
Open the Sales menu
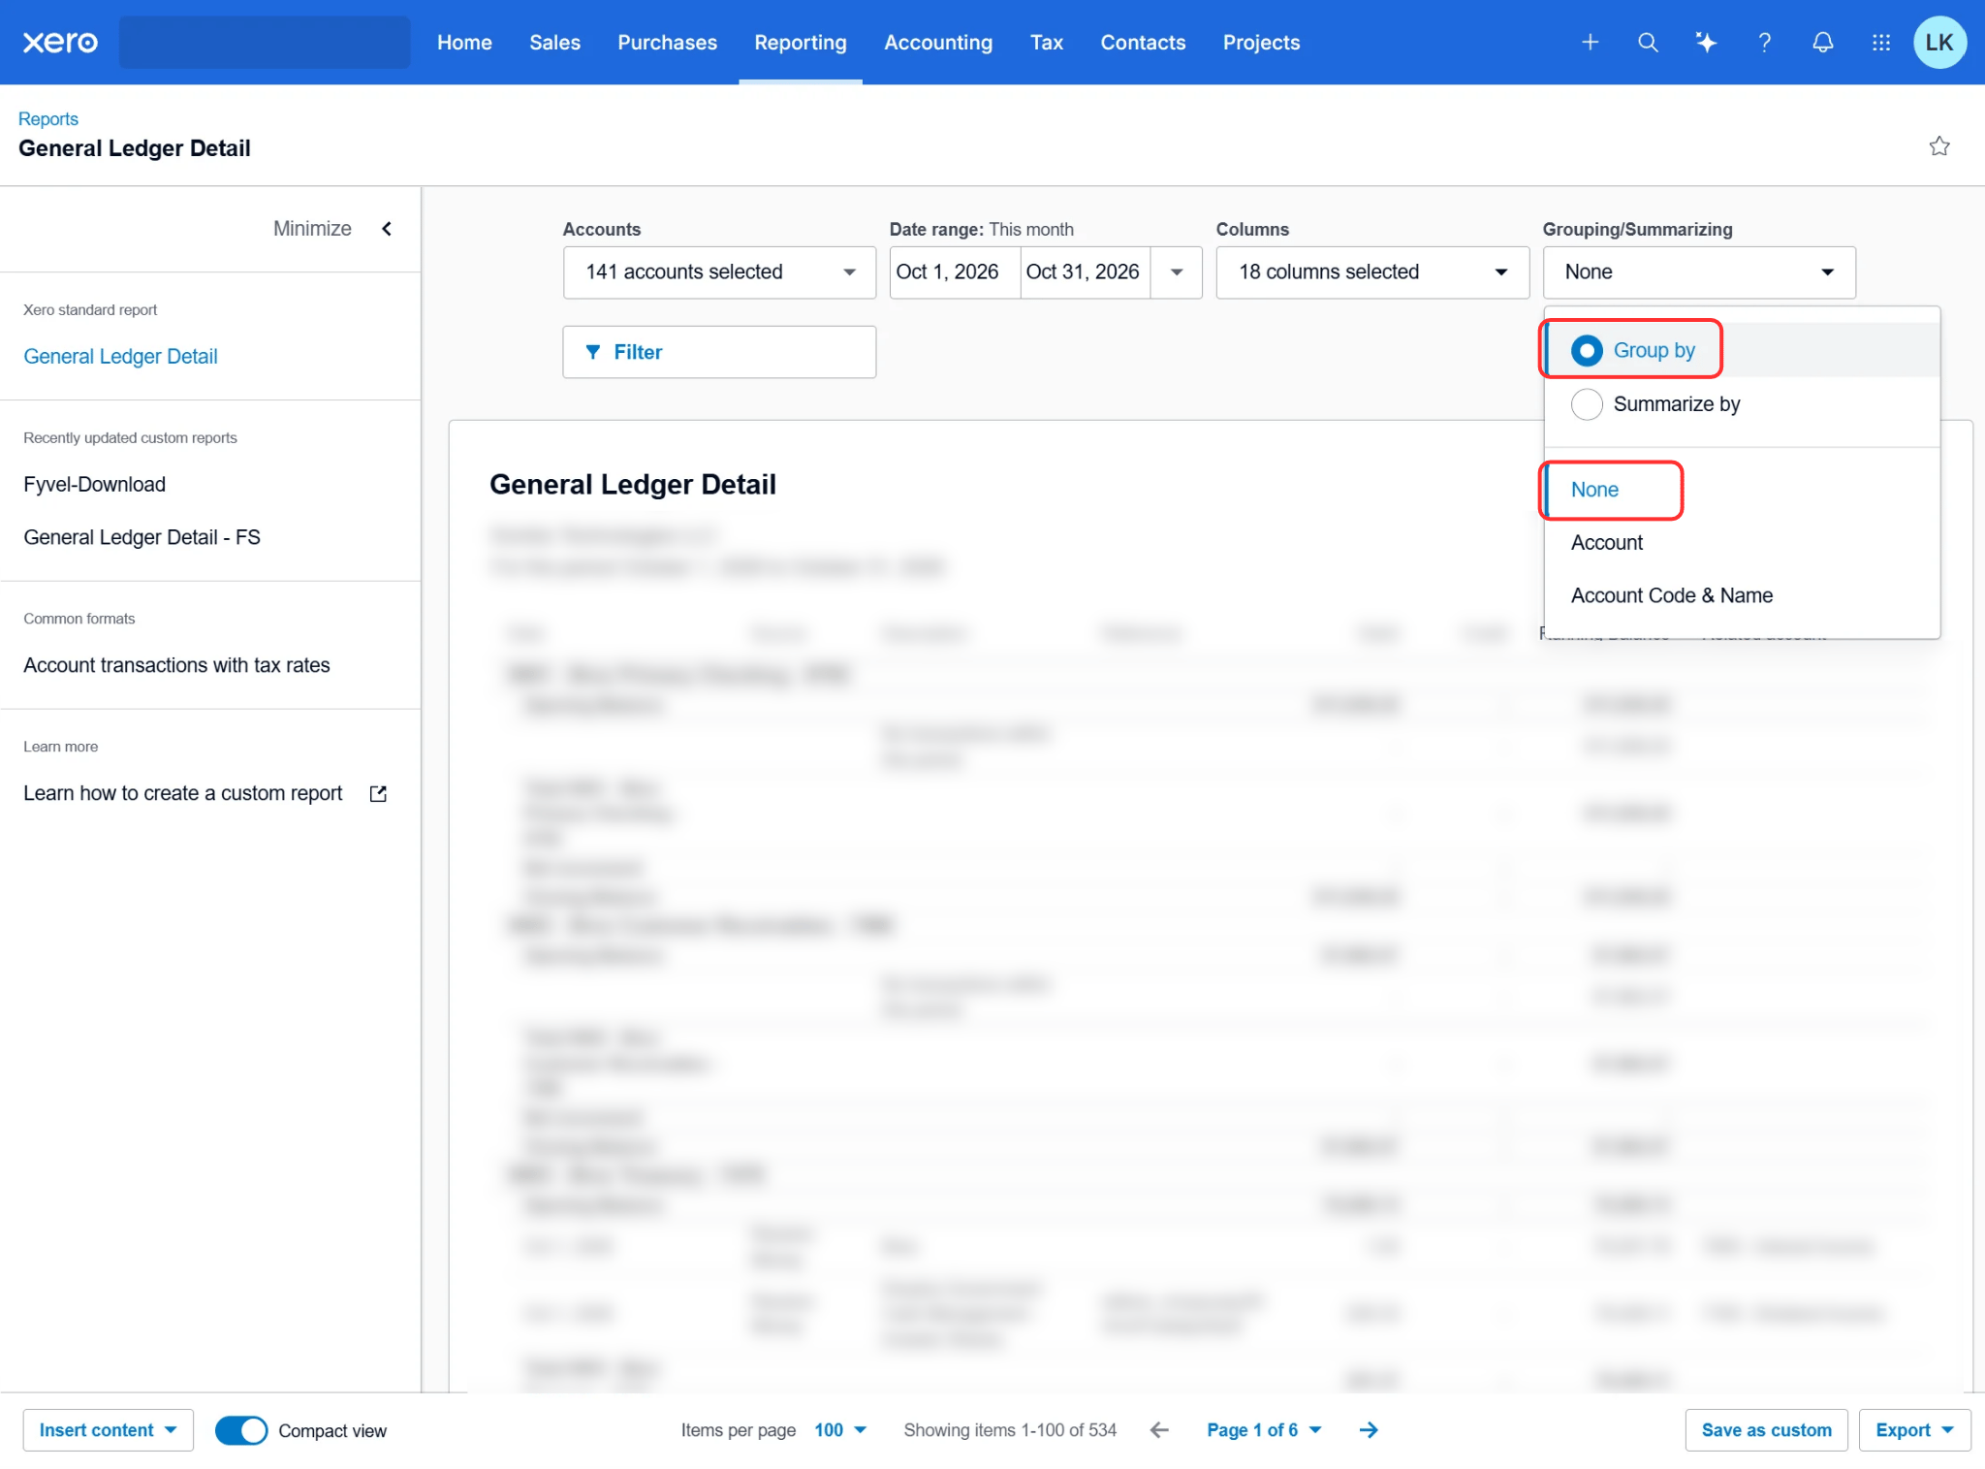(554, 43)
